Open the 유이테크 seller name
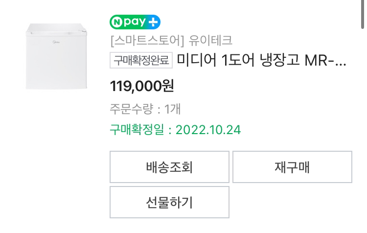367x233 pixels. pyautogui.click(x=210, y=40)
